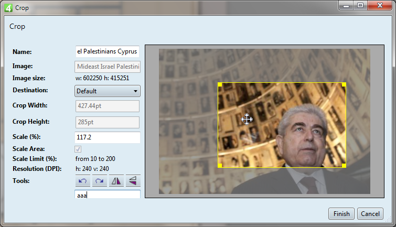
Task: Click the 'Crop' heading text
Action: tap(17, 27)
